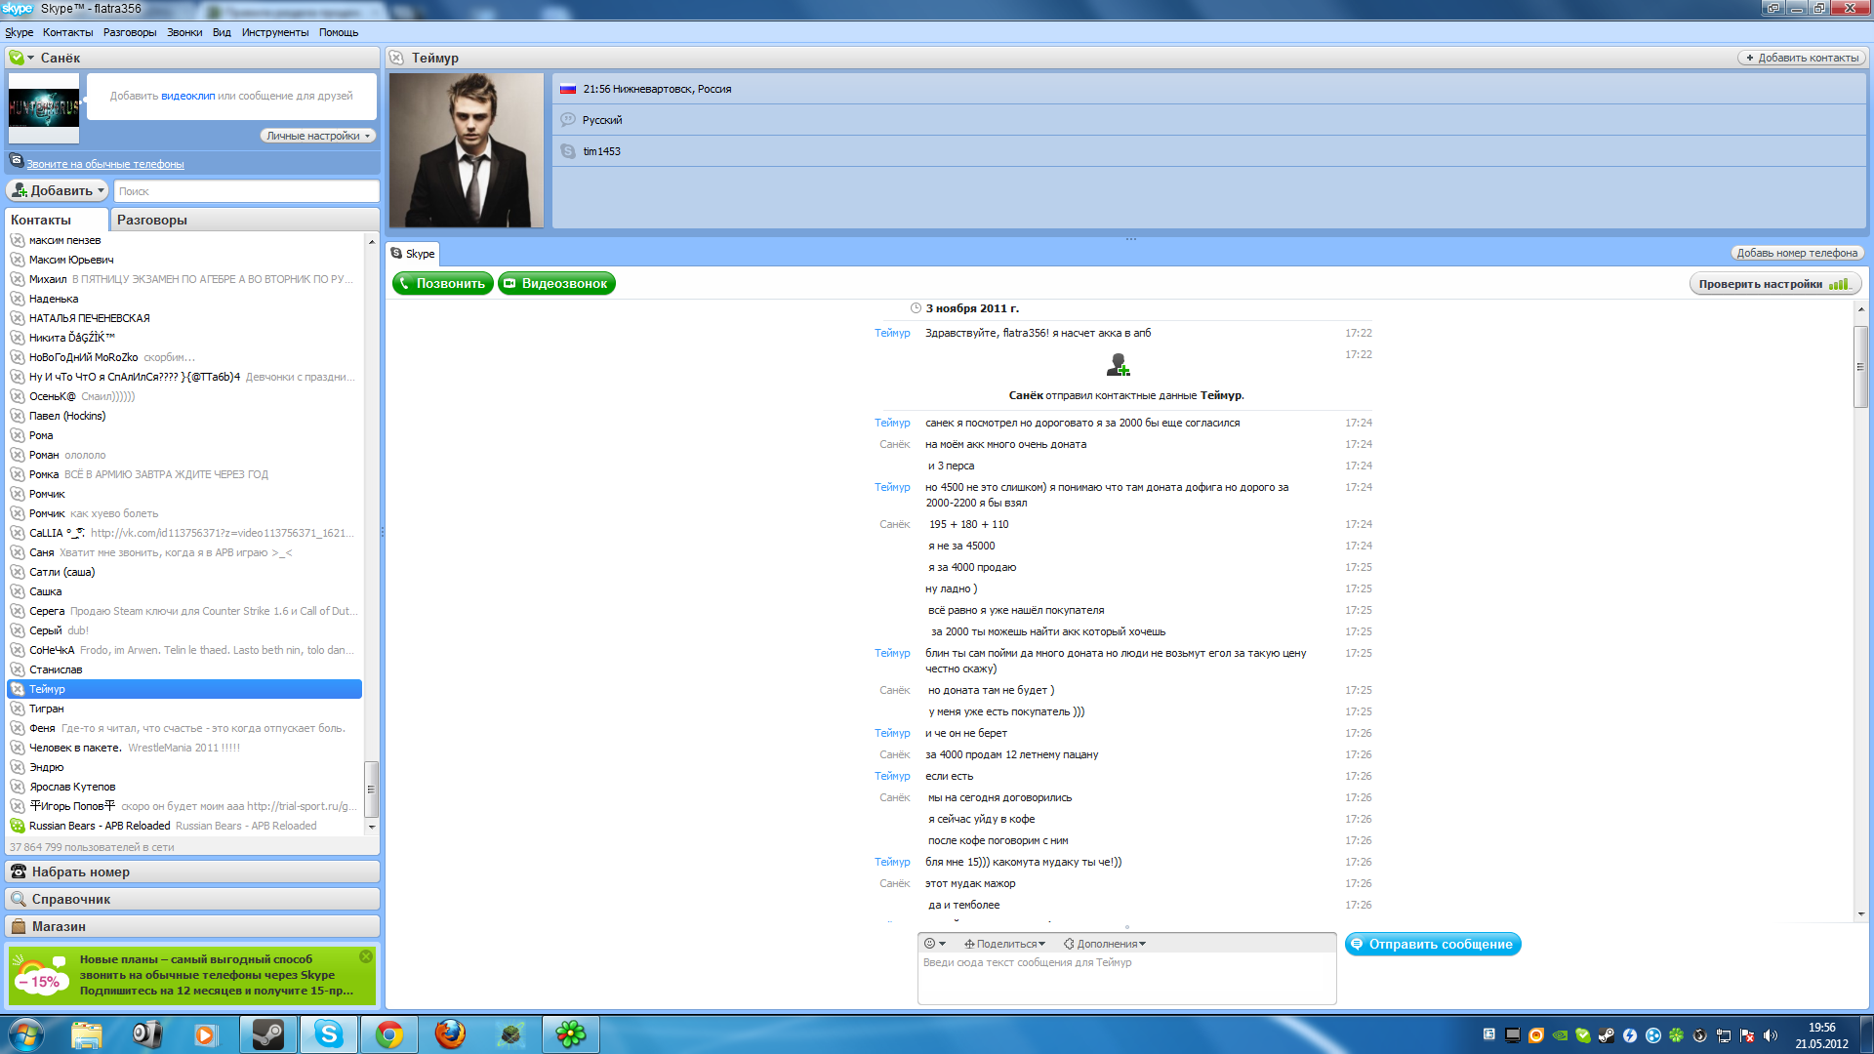The height and width of the screenshot is (1054, 1874).
Task: Click the green Call (Позвонить) button
Action: point(442,283)
